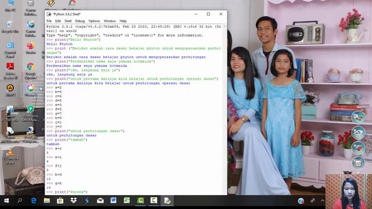Select the Google Chrome desktop icon
Image resolution: width=372 pixels, height=209 pixels.
pyautogui.click(x=31, y=71)
